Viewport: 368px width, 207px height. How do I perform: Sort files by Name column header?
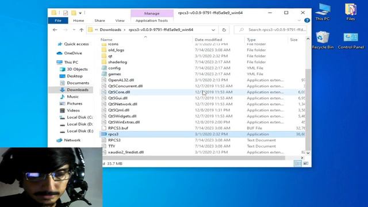coord(106,40)
